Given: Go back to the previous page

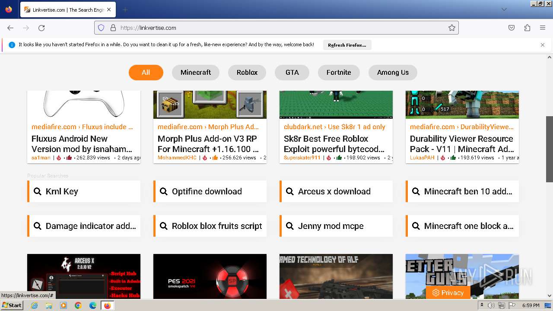Looking at the screenshot, I should coord(10,28).
